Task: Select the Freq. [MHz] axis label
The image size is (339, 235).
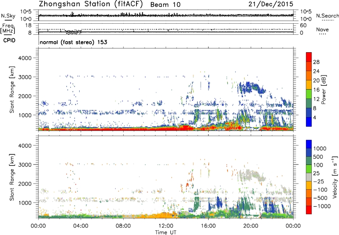Action: click(x=8, y=29)
